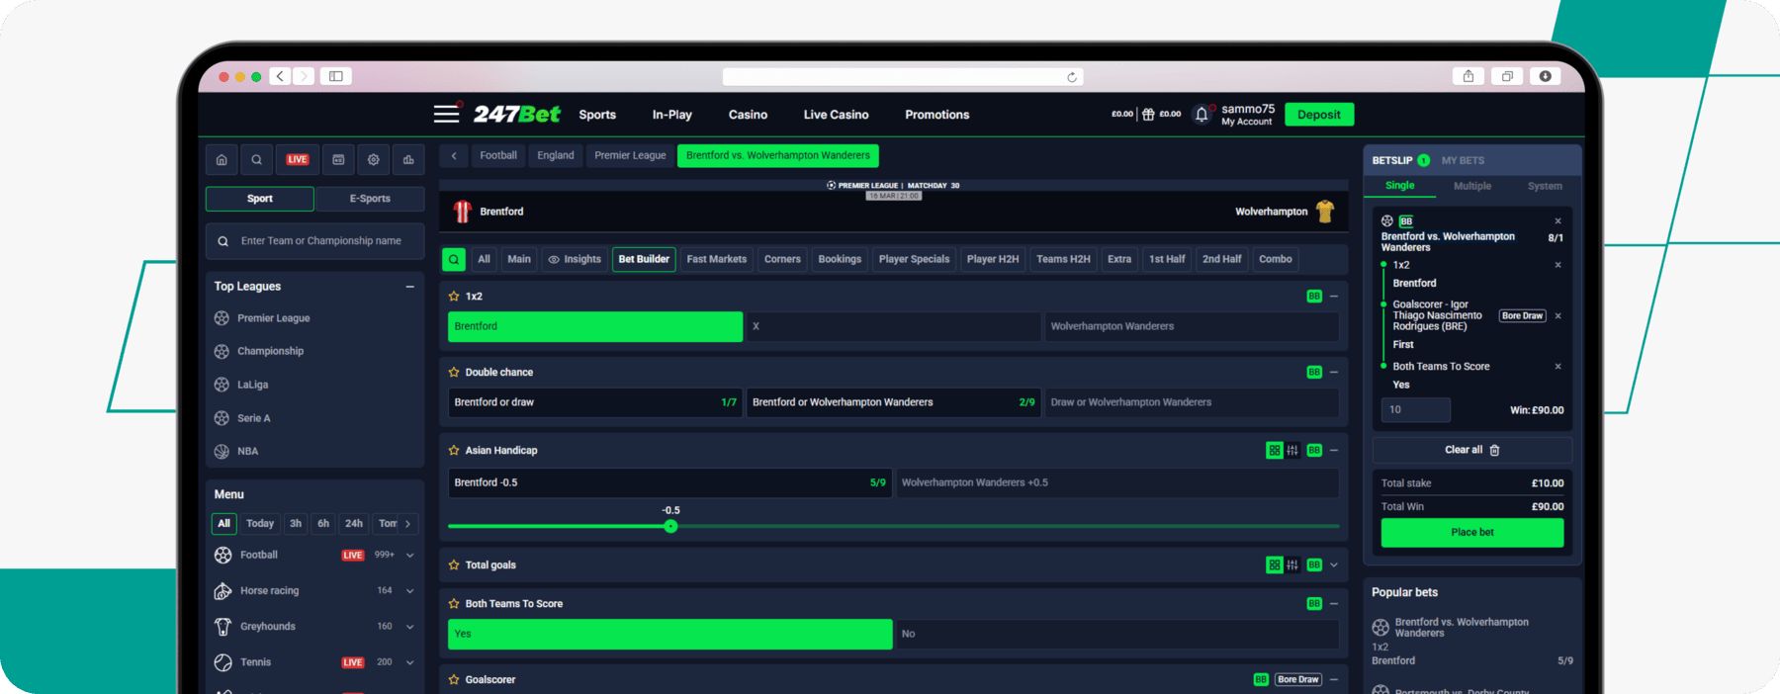Open the sidebar search magnifier icon
The height and width of the screenshot is (694, 1780).
(256, 159)
